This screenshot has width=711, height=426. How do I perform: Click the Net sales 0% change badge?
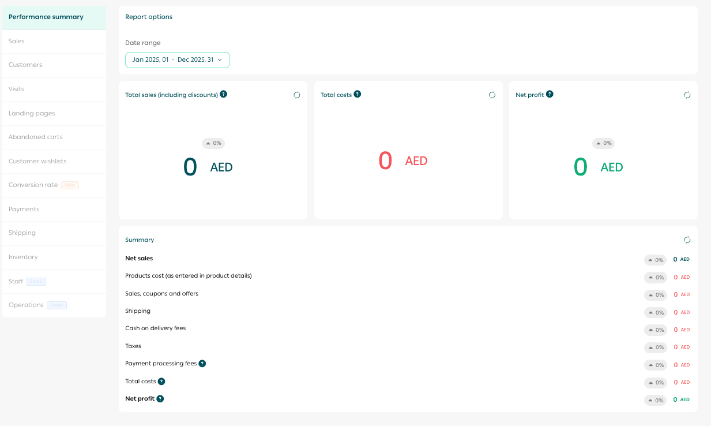(x=655, y=260)
